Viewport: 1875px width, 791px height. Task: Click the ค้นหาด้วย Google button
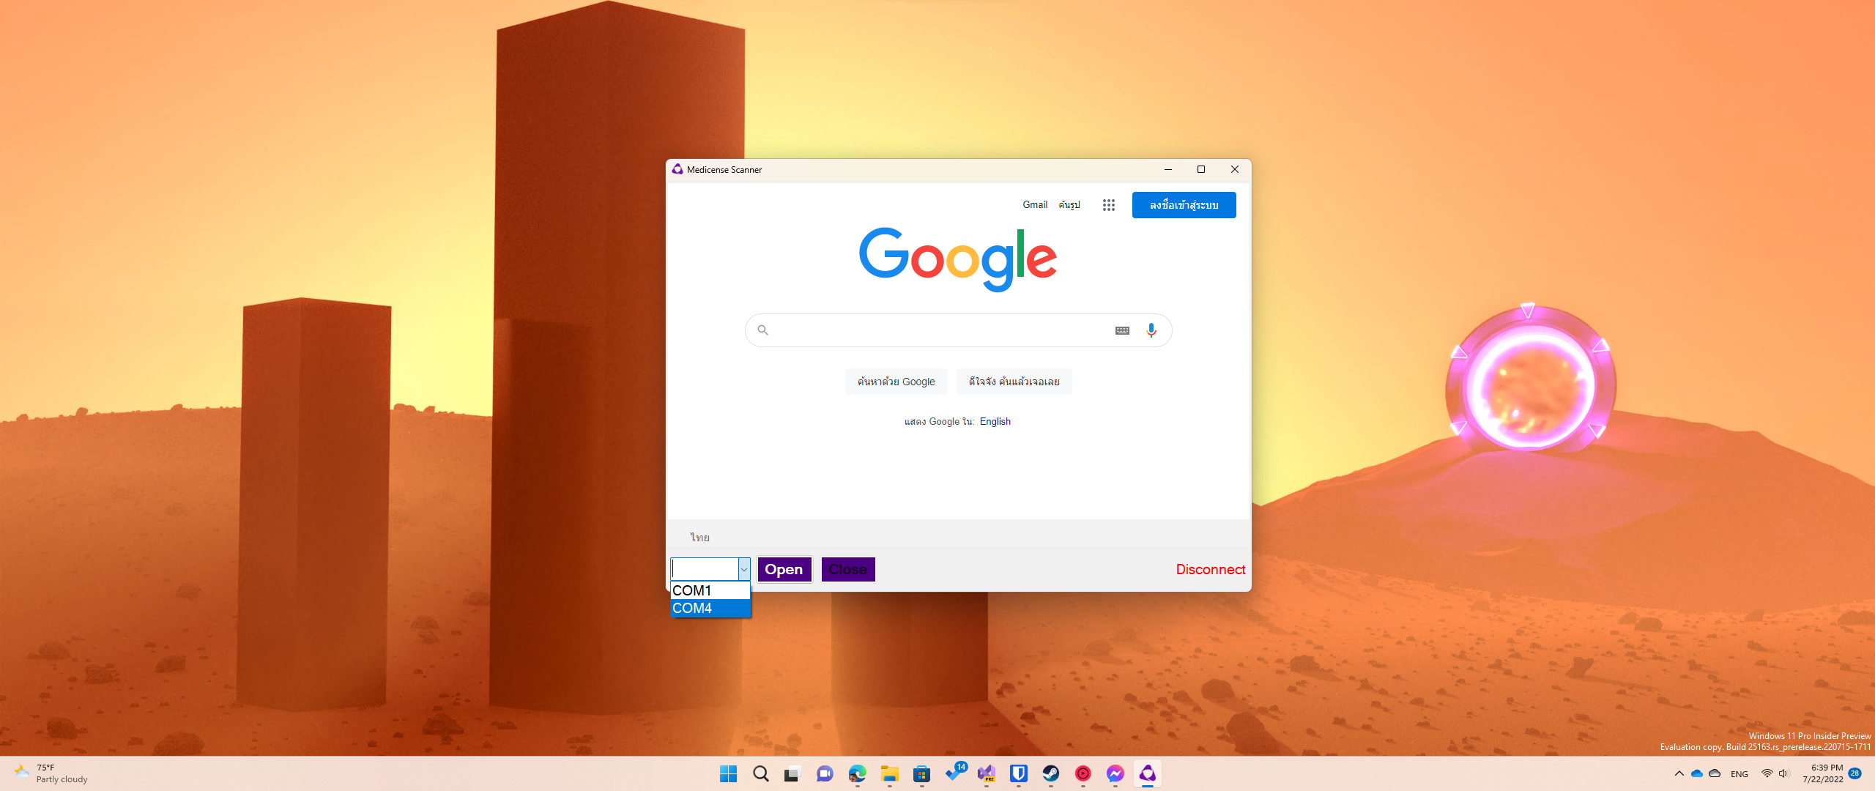896,382
